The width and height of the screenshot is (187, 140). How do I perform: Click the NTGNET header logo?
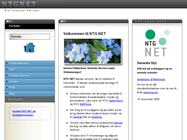pyautogui.click(x=19, y=4)
